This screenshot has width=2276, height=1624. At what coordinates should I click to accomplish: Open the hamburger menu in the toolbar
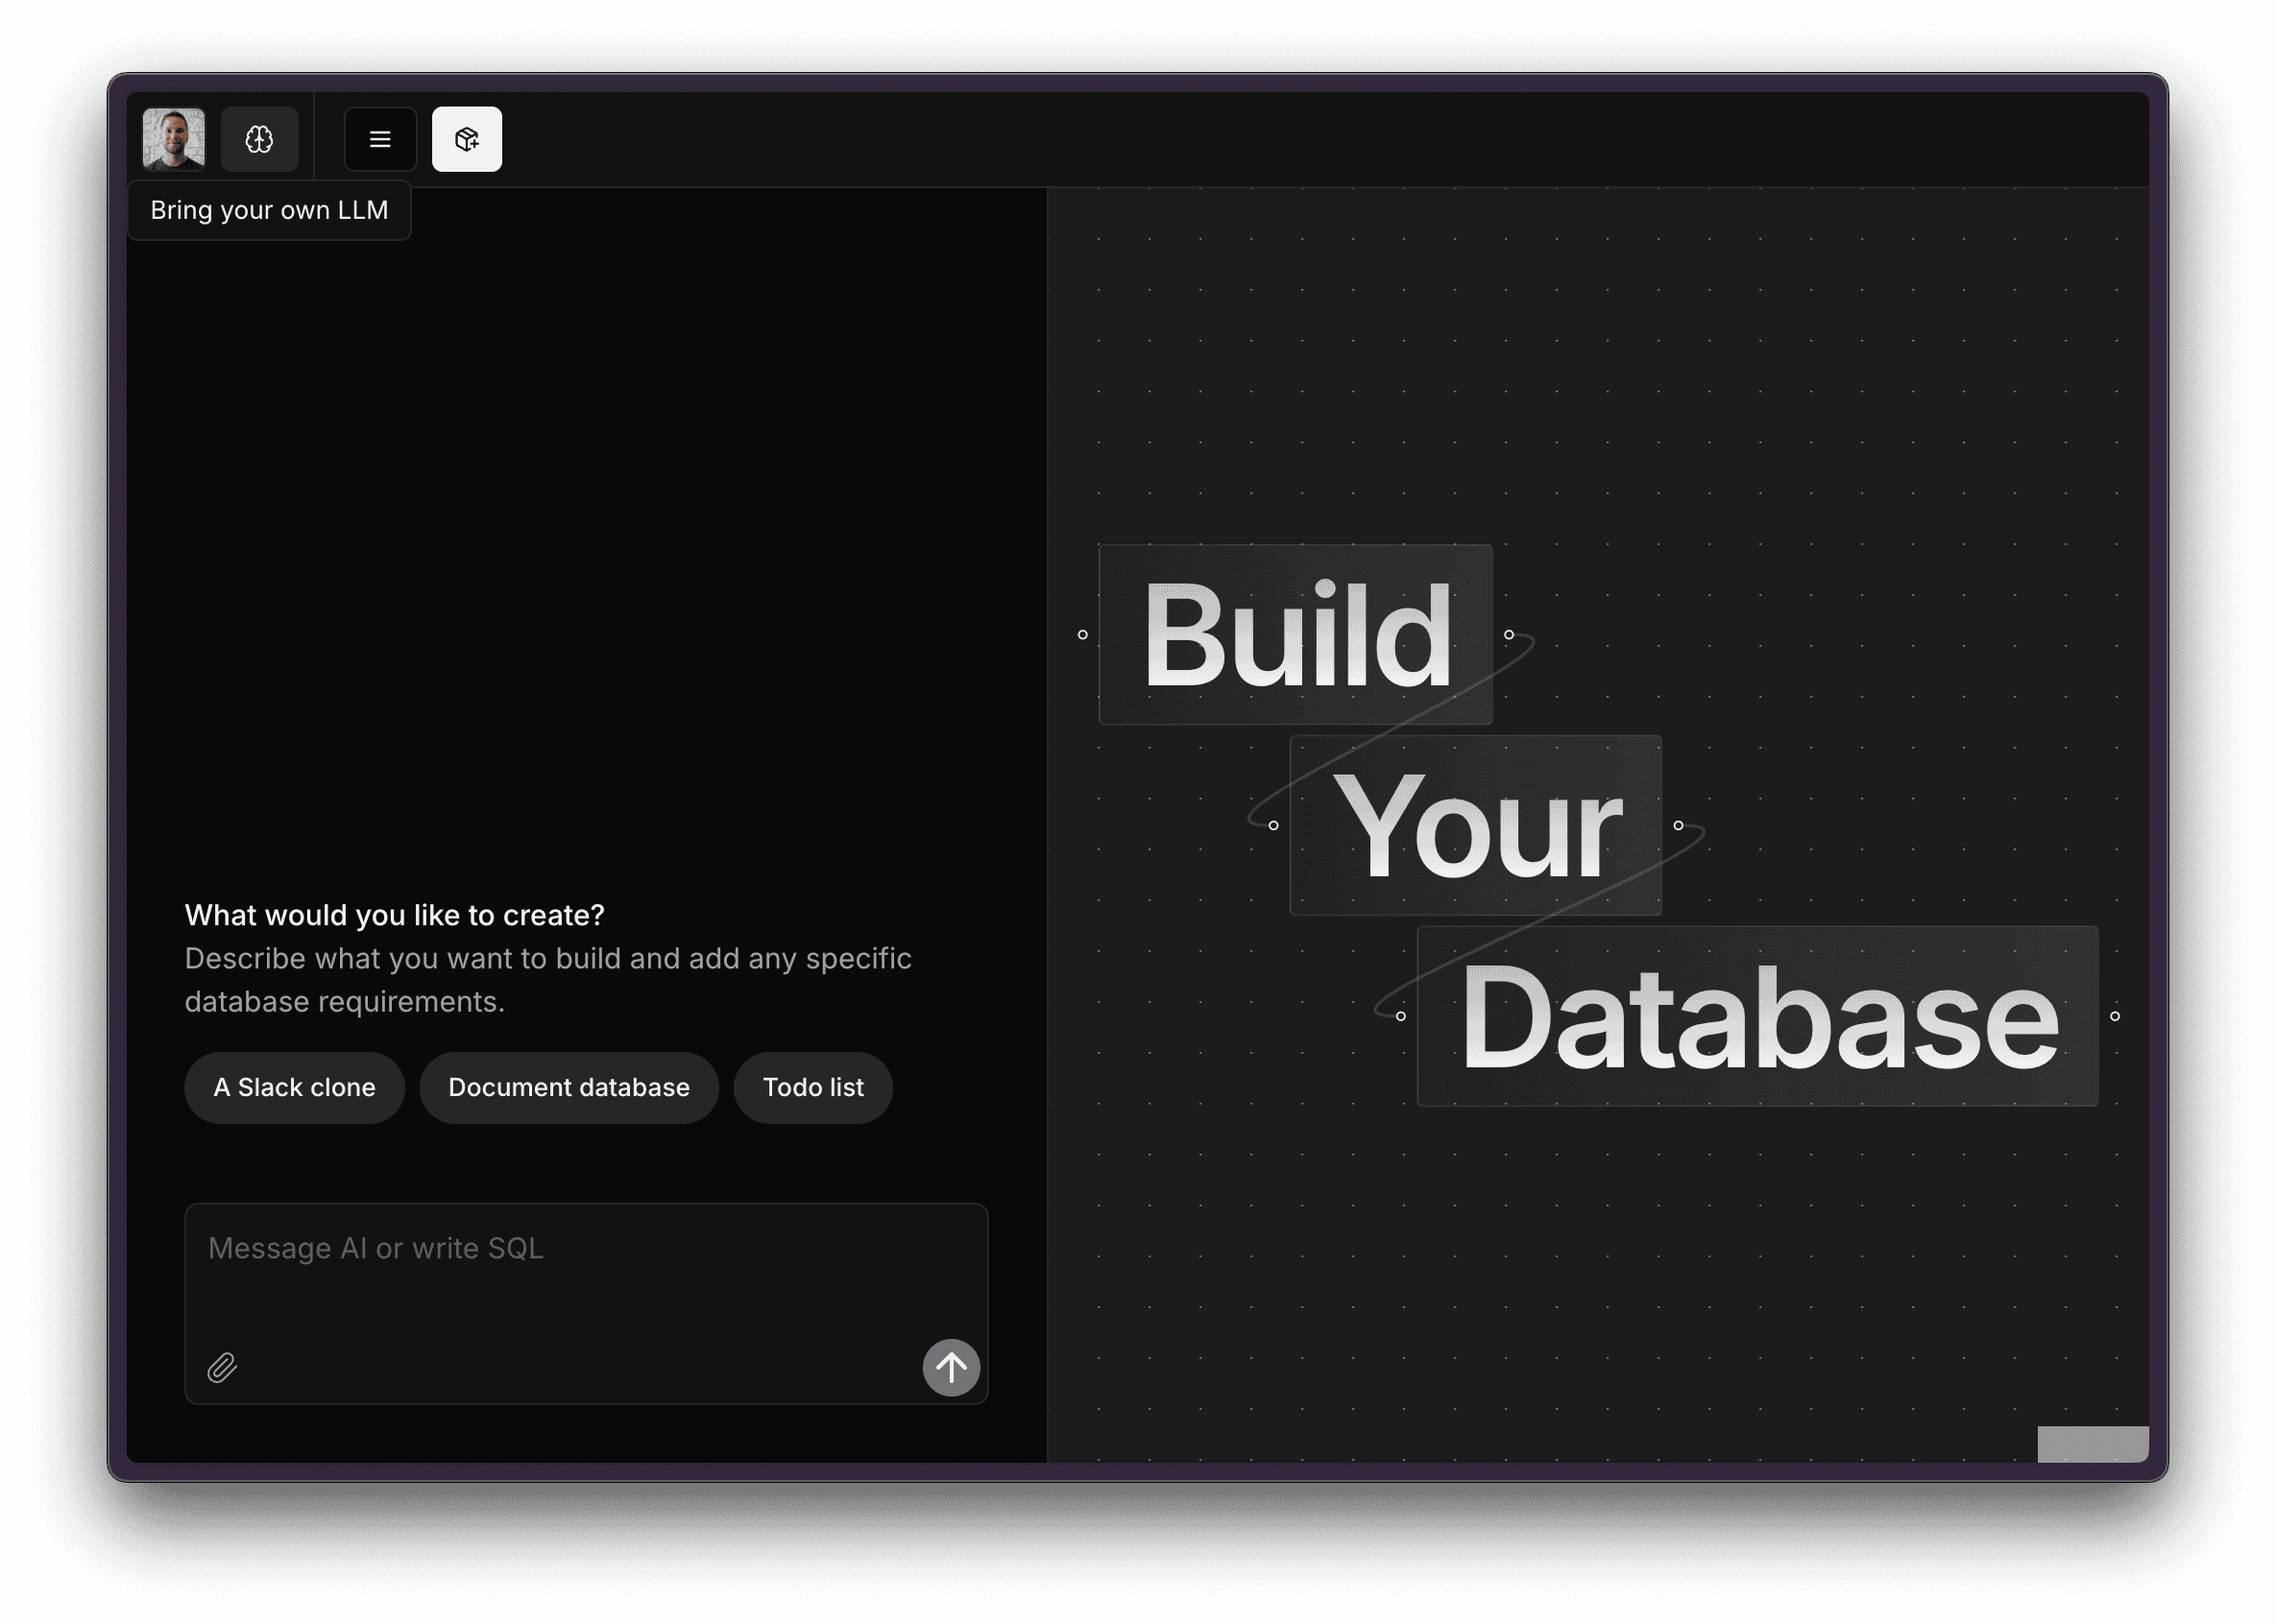(x=380, y=139)
